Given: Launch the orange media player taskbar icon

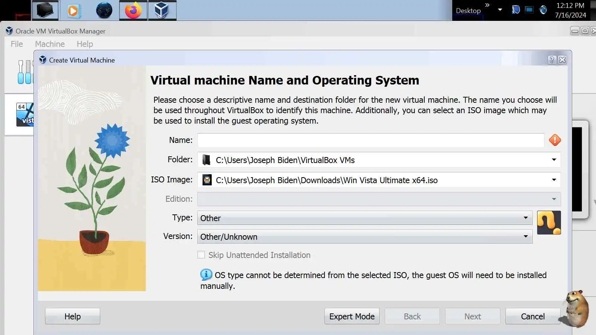Looking at the screenshot, I should [x=73, y=10].
